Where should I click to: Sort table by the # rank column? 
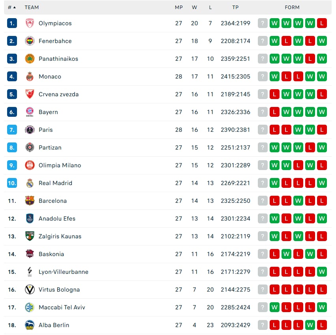click(12, 7)
